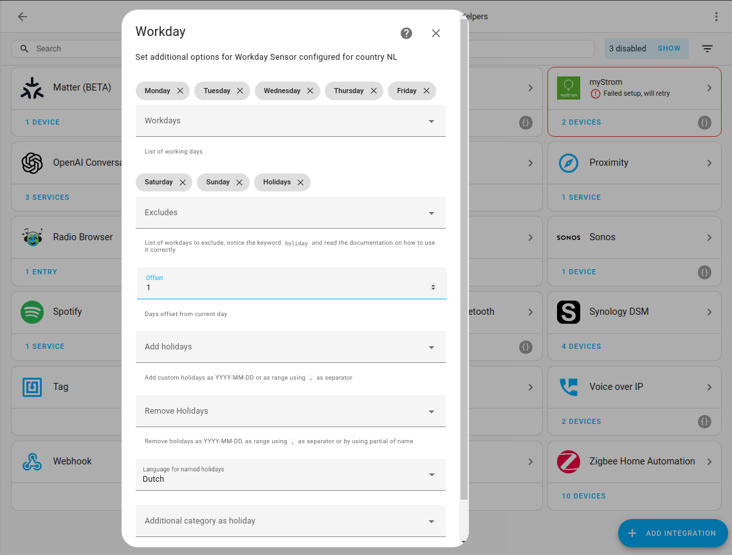Open the Workday dialog help question mark
732x555 pixels.
tap(406, 33)
